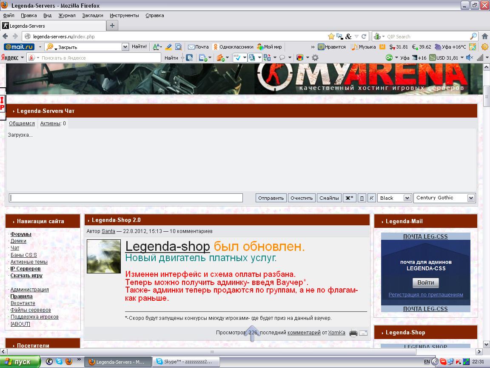
Task: Click Mail.ru page search icon
Action: click(x=178, y=47)
